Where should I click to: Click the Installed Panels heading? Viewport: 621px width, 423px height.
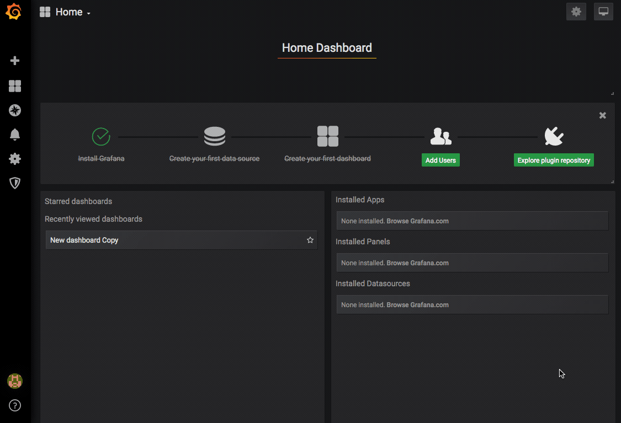click(363, 242)
